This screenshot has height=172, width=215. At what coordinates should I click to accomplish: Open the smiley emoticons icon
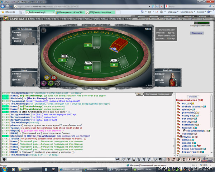[155, 159]
